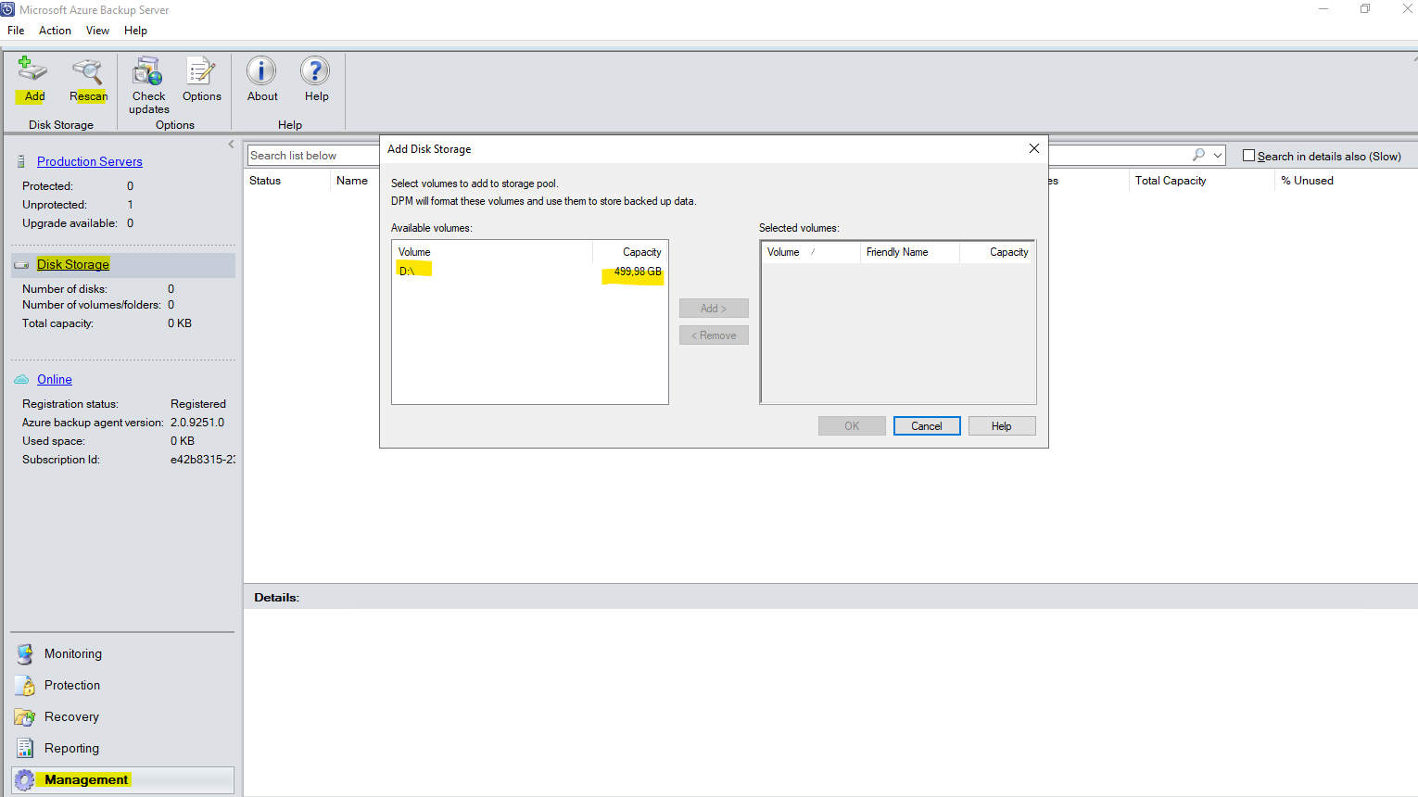The image size is (1418, 797).
Task: Switch to the Monitoring workspace
Action: (x=122, y=654)
